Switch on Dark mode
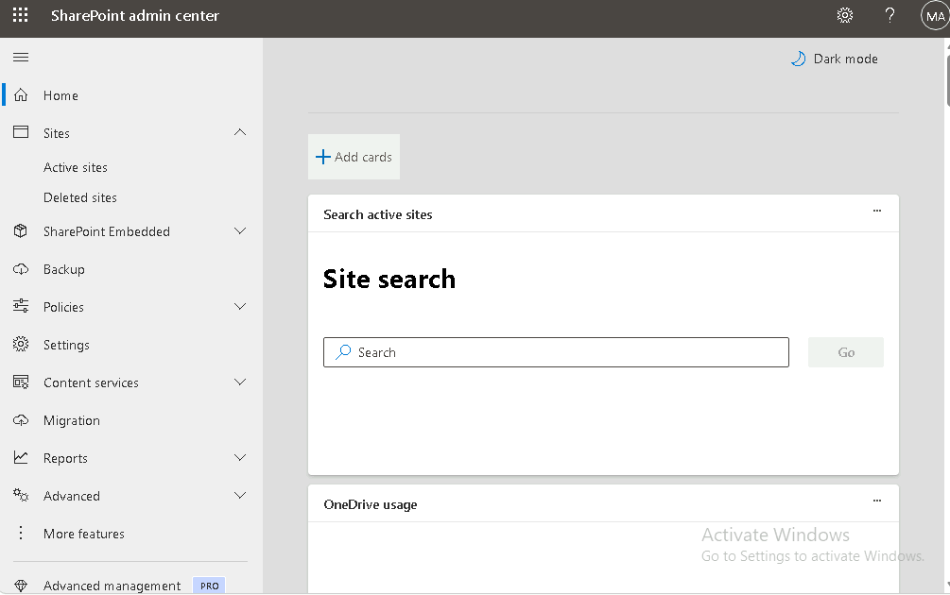The height and width of the screenshot is (595, 950). click(x=835, y=59)
